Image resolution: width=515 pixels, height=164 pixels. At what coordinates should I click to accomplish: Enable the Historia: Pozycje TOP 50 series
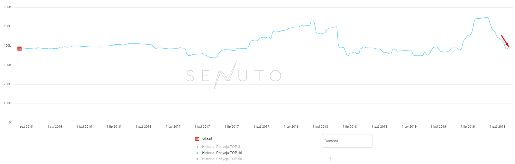[x=222, y=159]
